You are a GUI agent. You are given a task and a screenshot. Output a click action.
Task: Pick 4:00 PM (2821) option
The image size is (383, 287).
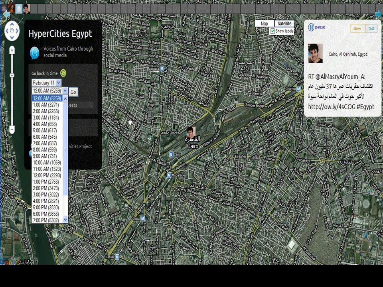(x=47, y=201)
